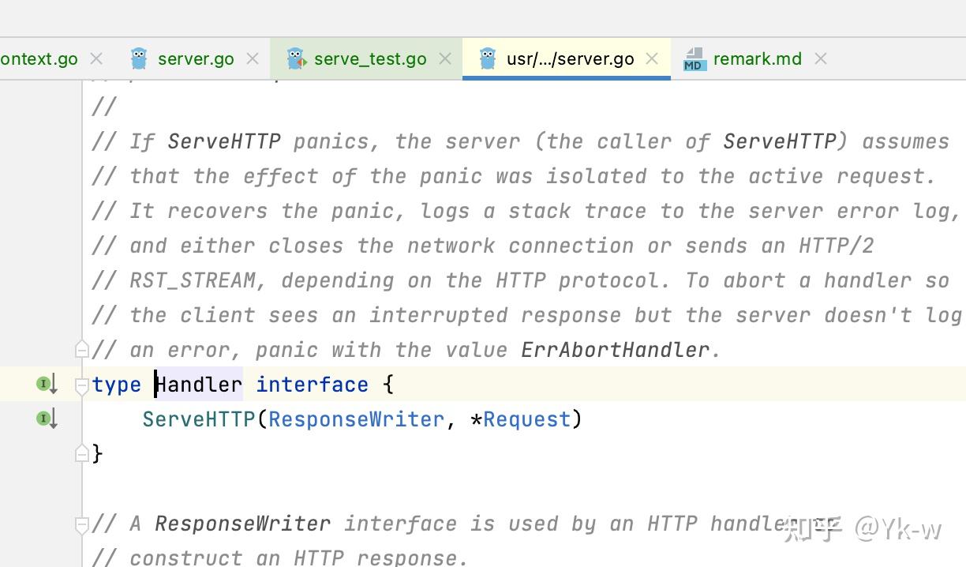This screenshot has width=966, height=567.
Task: Collapse the Handler interface code block
Action: pos(82,384)
